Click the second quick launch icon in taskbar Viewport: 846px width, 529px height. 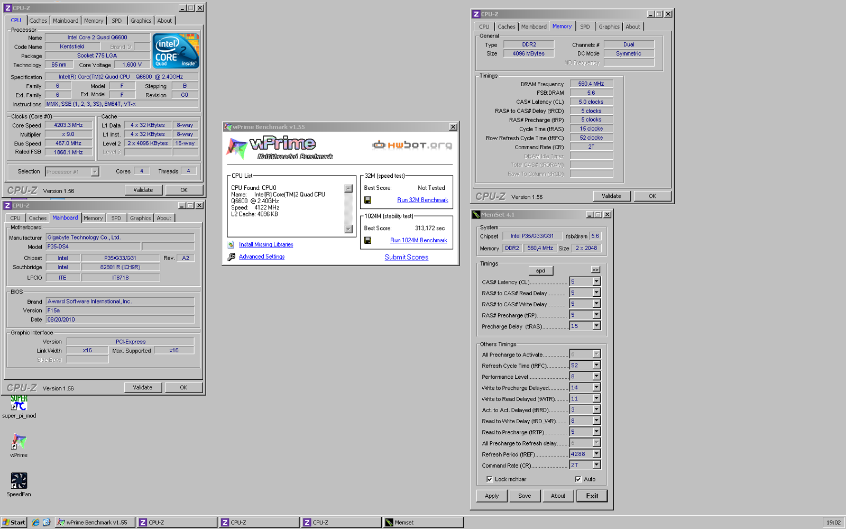[x=47, y=522]
